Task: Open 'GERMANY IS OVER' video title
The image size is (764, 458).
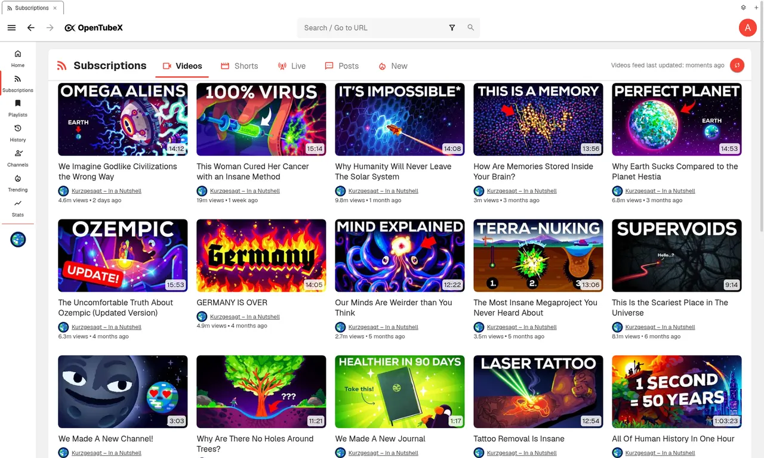Action: point(232,302)
